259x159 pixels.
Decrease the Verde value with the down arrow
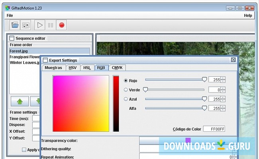(x=223, y=91)
